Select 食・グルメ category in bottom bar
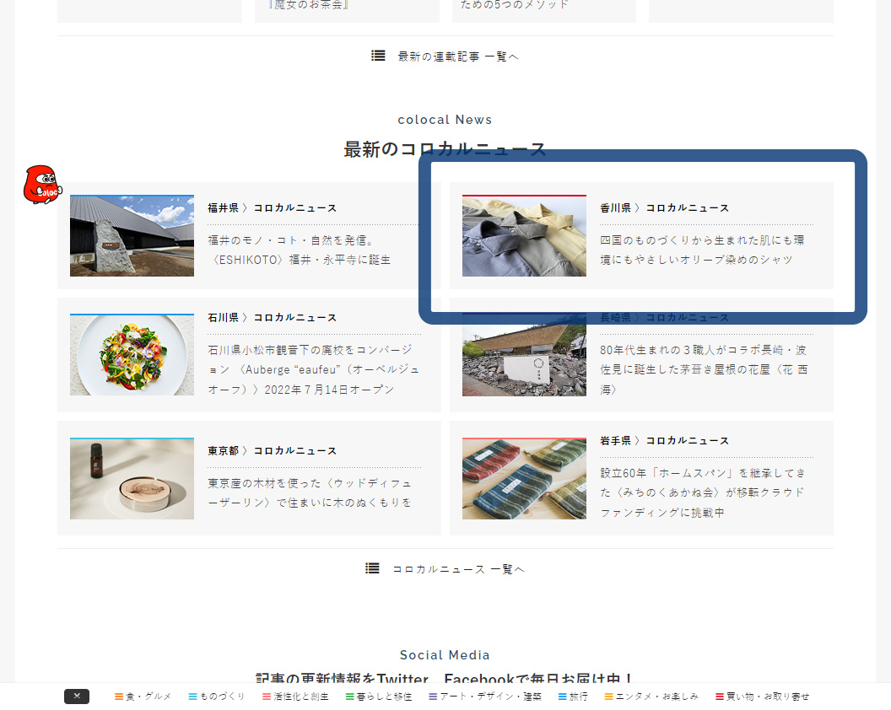 pyautogui.click(x=143, y=697)
